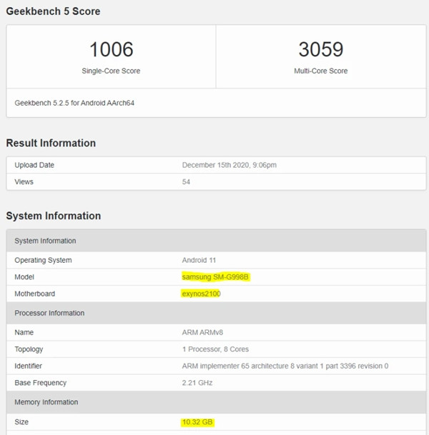
Task: Click the Base Frequency label
Action: (x=41, y=383)
